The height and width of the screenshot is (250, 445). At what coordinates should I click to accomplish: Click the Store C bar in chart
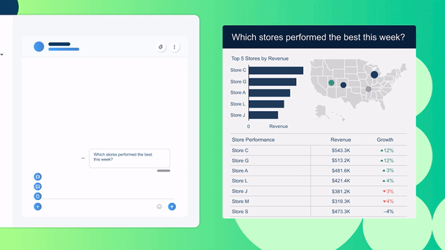(276, 70)
